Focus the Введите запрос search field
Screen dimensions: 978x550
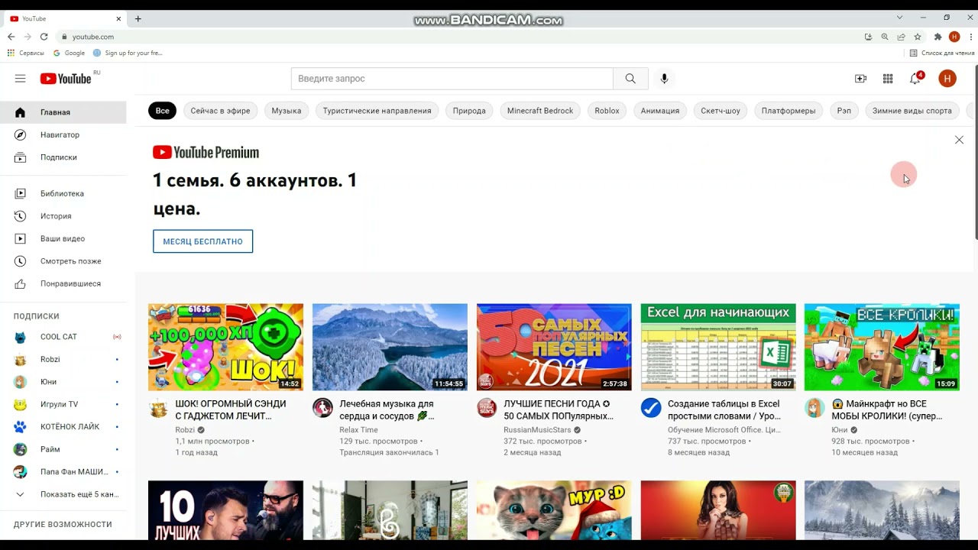[x=452, y=79]
